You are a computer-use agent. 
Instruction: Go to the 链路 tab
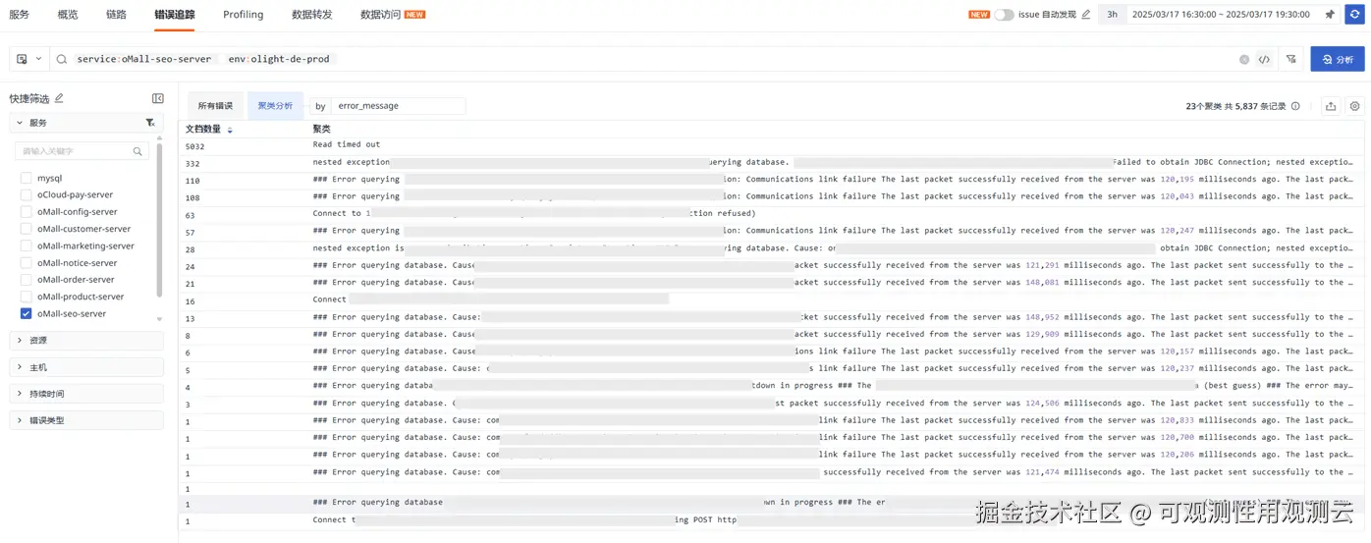tap(116, 15)
